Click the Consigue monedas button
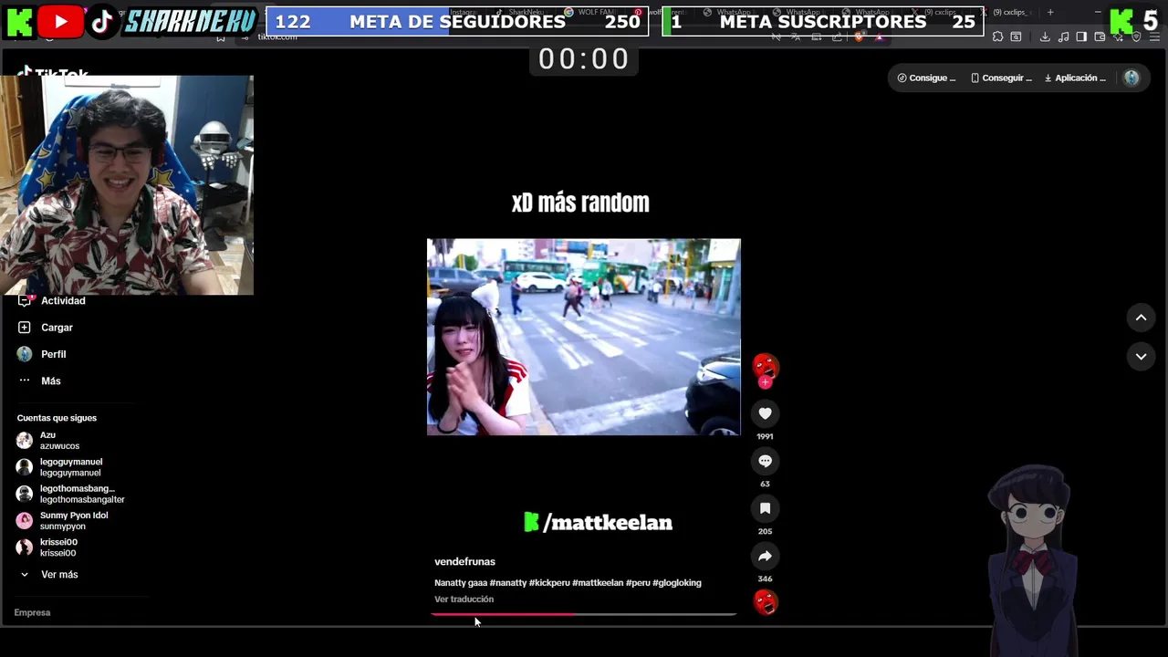1168x657 pixels. [926, 78]
